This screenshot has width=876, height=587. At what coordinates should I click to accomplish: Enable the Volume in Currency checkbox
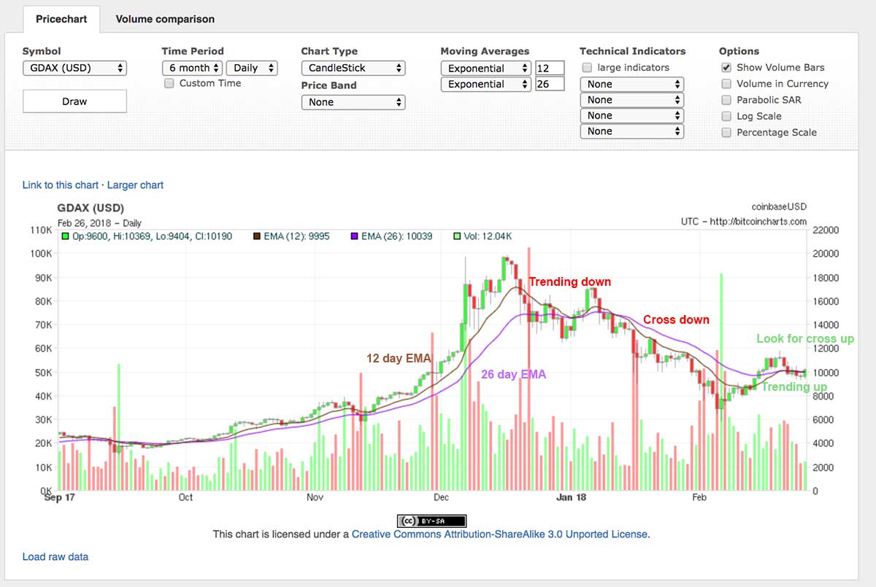(x=726, y=83)
